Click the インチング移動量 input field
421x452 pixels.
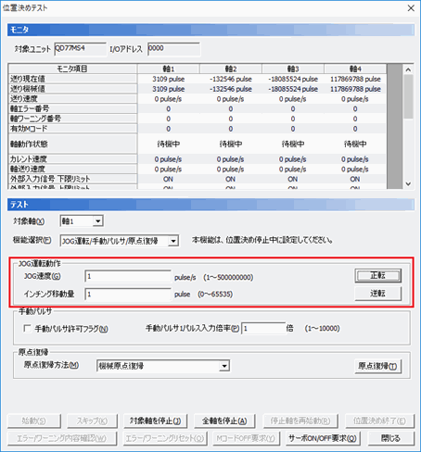128,294
